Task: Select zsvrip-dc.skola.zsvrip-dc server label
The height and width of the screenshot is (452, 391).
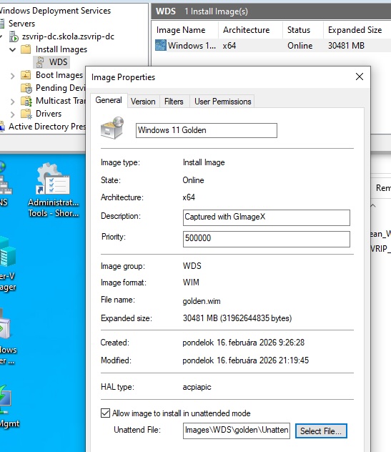Action: tap(68, 36)
